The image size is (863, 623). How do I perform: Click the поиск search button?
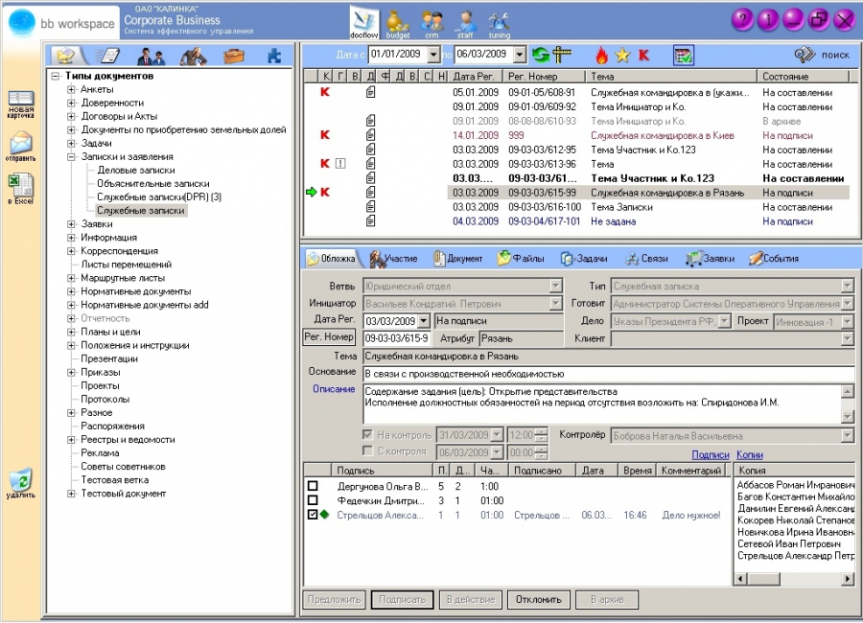(x=823, y=55)
